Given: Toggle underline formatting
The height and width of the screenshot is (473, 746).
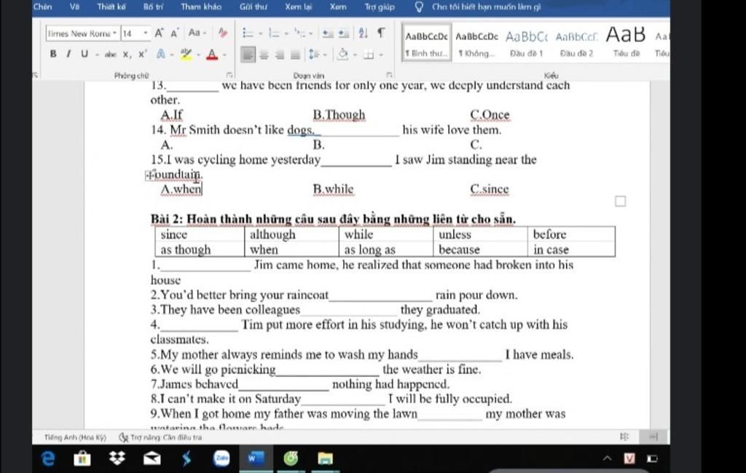Looking at the screenshot, I should [x=85, y=54].
